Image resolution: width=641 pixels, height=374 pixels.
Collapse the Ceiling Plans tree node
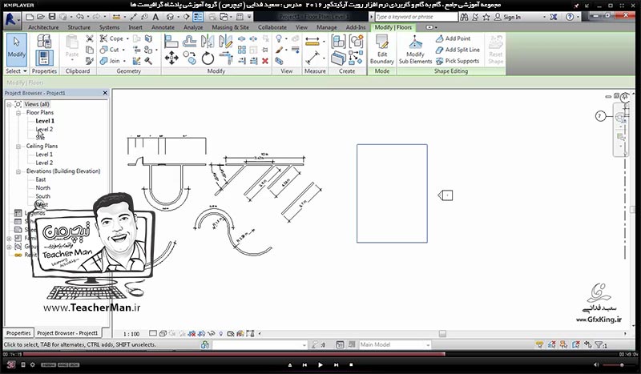(18, 147)
